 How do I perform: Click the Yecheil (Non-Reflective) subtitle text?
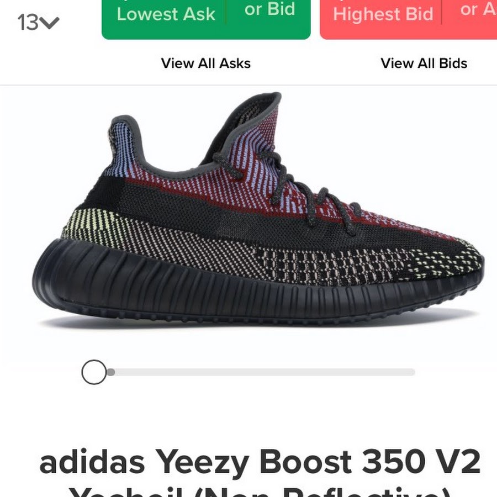pyautogui.click(x=260, y=492)
